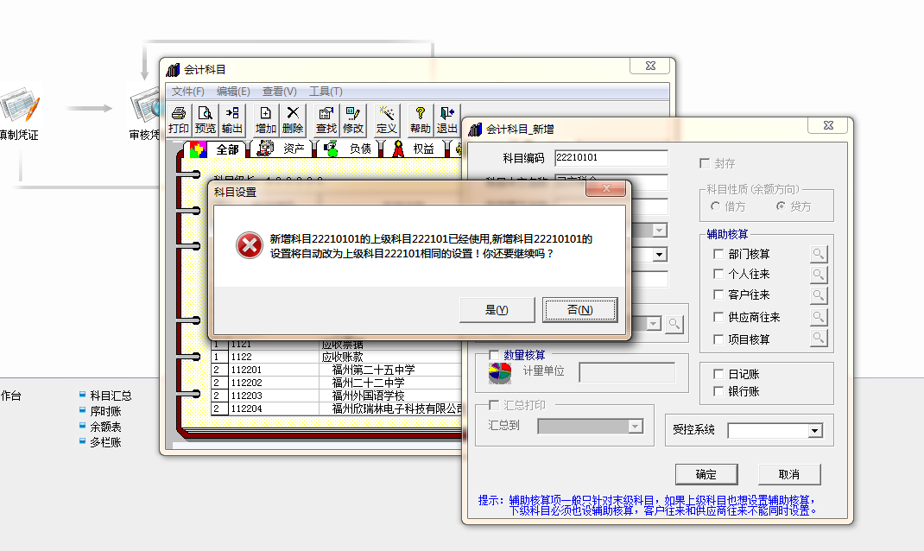Open the 多栏账 link
924x551 pixels.
click(105, 442)
